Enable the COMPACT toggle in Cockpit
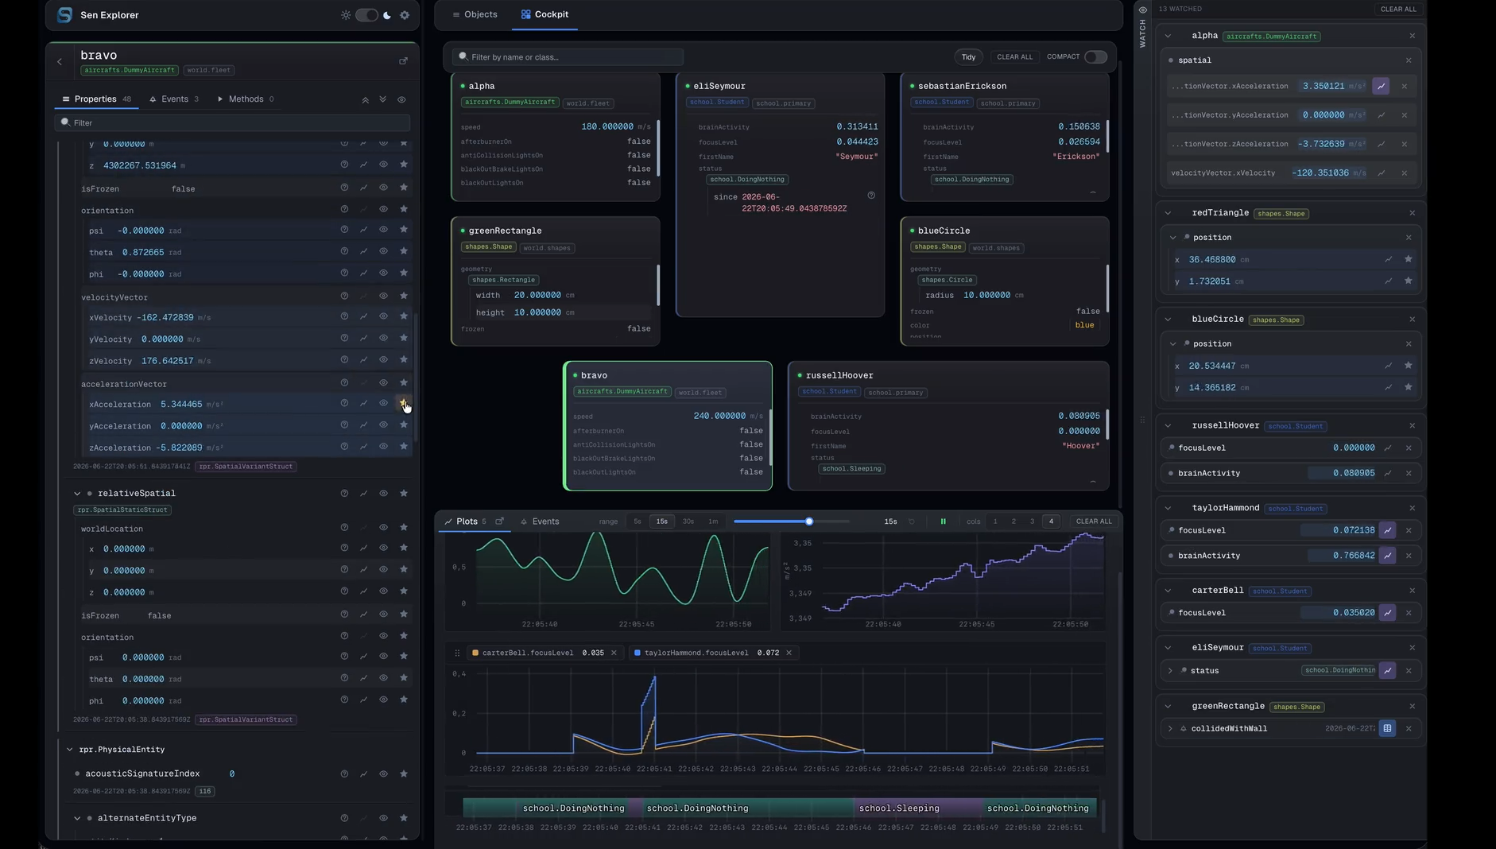Screen dimensions: 1496x849 pyautogui.click(x=1095, y=56)
